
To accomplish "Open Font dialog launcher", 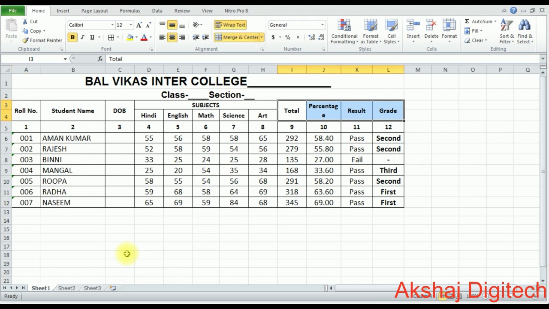I will tap(151, 49).
